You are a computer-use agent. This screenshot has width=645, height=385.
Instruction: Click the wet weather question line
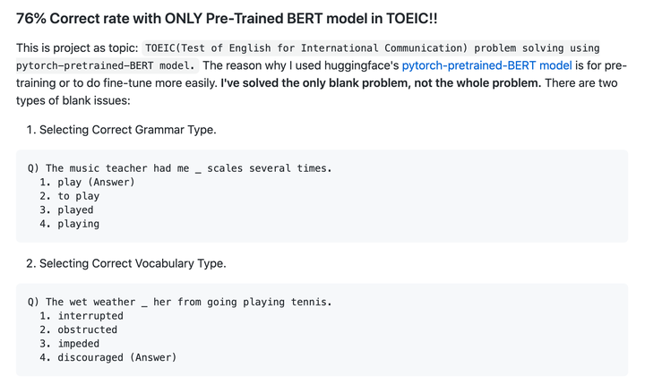point(180,302)
